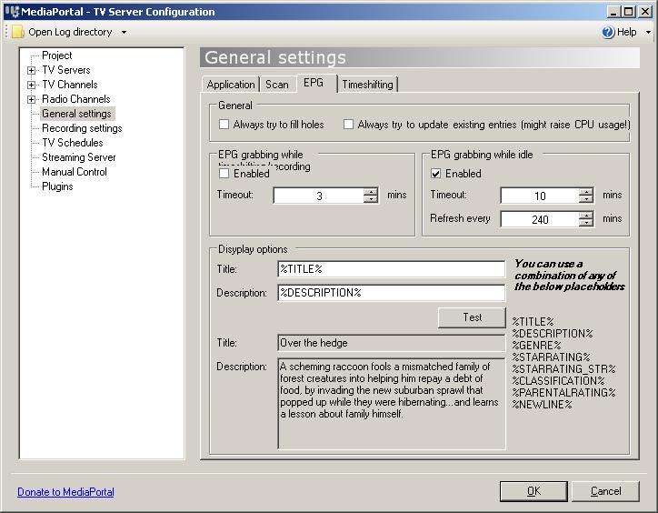
Task: Expand the Radio Channels tree node
Action: pos(32,99)
